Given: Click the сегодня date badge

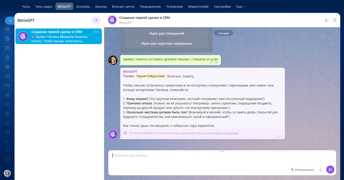Looking at the screenshot, I should (x=224, y=33).
